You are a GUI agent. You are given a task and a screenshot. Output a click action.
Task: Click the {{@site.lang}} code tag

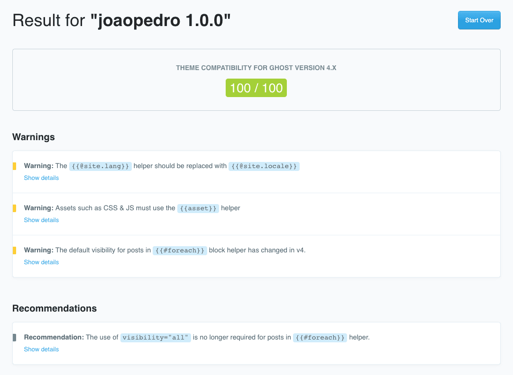click(101, 166)
